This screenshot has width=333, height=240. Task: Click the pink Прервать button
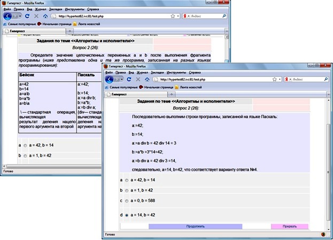click(x=289, y=227)
